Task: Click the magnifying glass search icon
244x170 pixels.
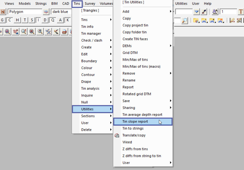Action: (184, 20)
